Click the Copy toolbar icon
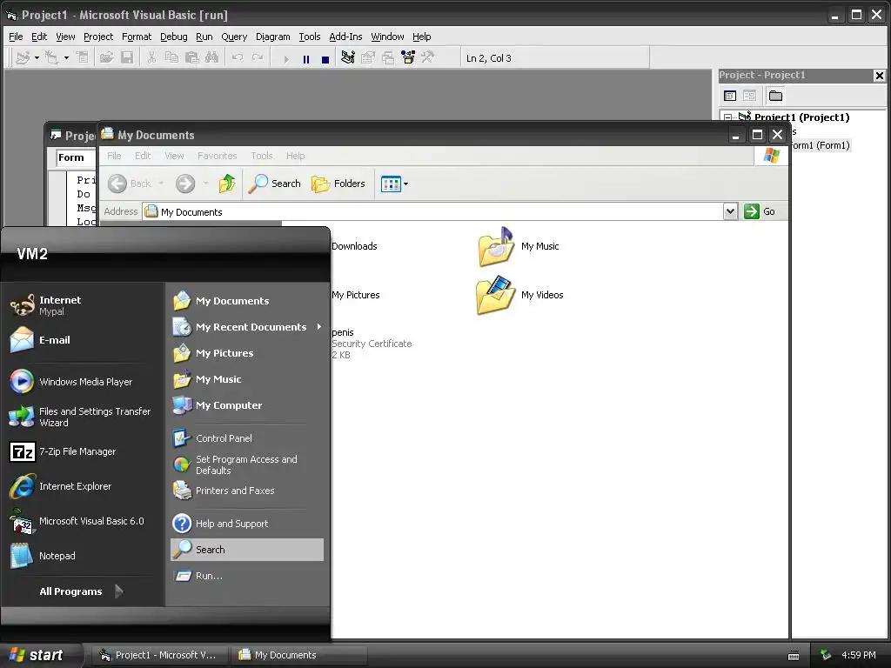The width and height of the screenshot is (891, 668). (171, 58)
